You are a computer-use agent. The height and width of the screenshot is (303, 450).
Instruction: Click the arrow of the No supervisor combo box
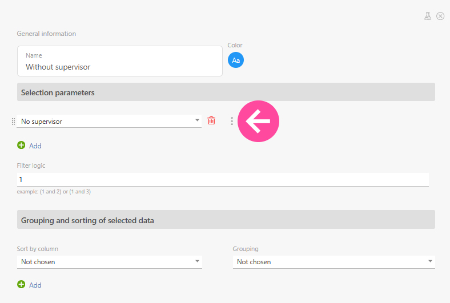[197, 121]
